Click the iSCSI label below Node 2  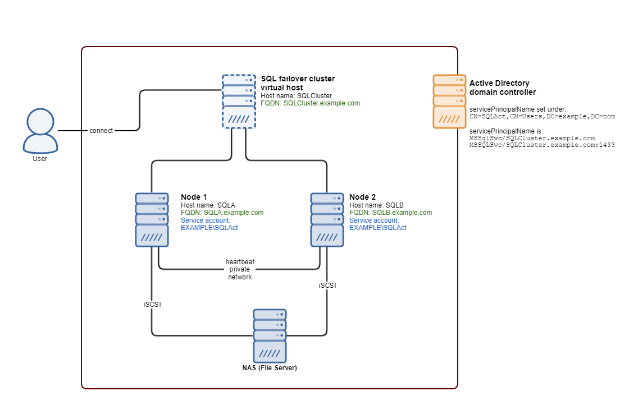[327, 286]
